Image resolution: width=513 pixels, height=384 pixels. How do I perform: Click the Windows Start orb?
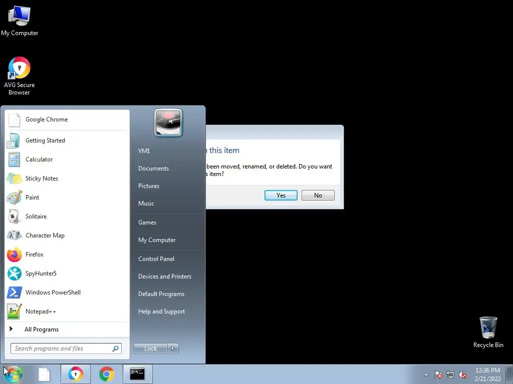point(13,374)
